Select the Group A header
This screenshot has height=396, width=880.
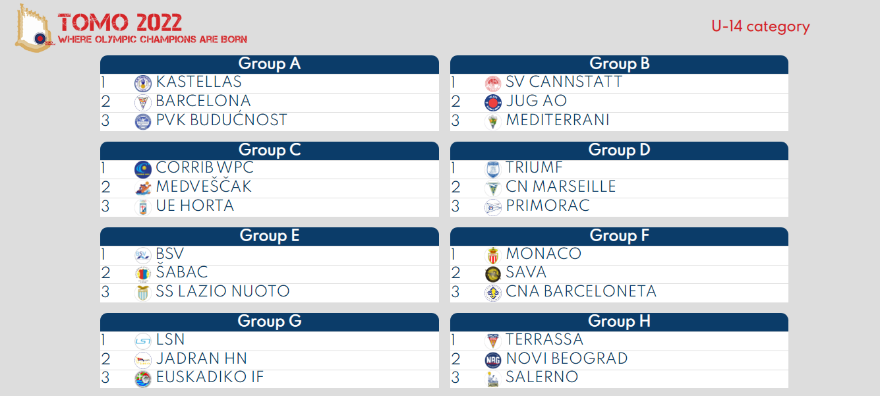[x=269, y=64]
